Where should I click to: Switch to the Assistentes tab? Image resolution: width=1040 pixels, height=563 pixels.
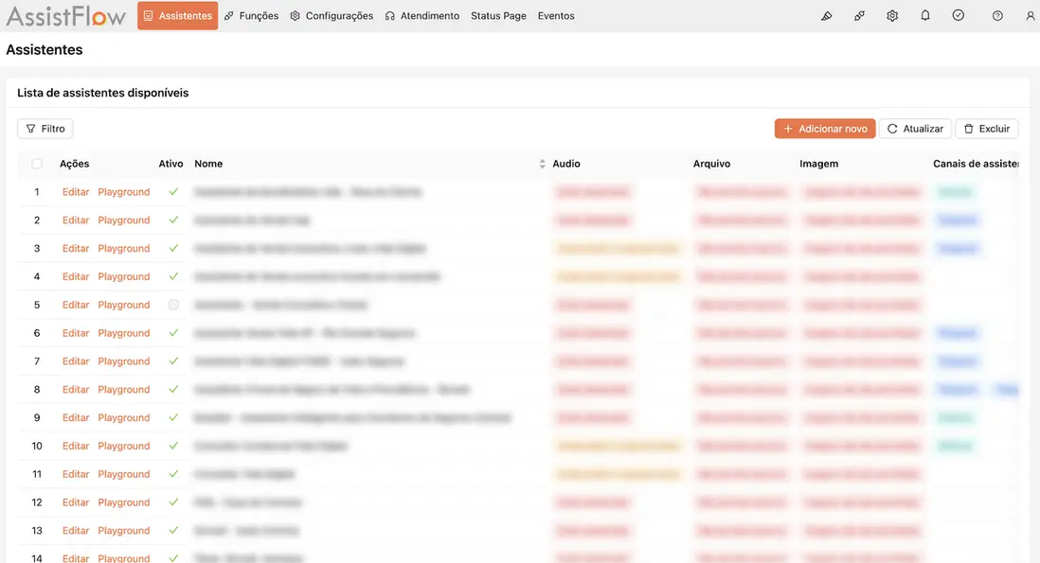(178, 16)
